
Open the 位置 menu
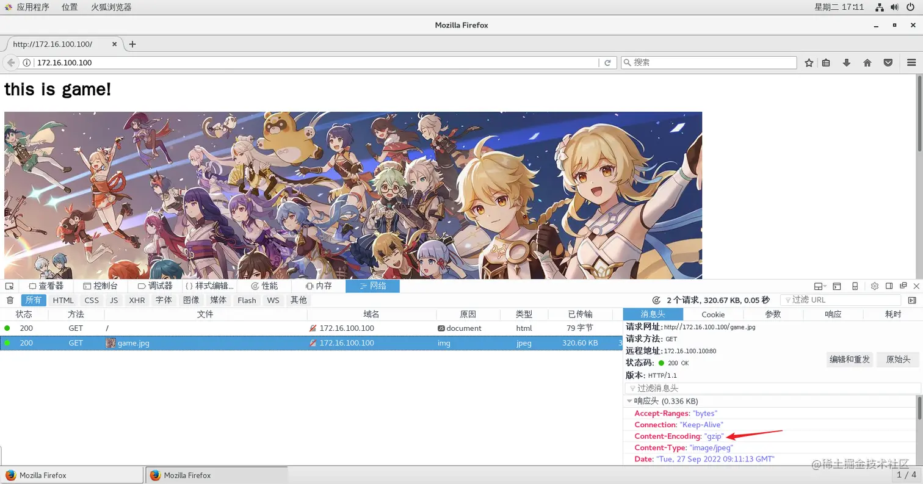coord(70,7)
